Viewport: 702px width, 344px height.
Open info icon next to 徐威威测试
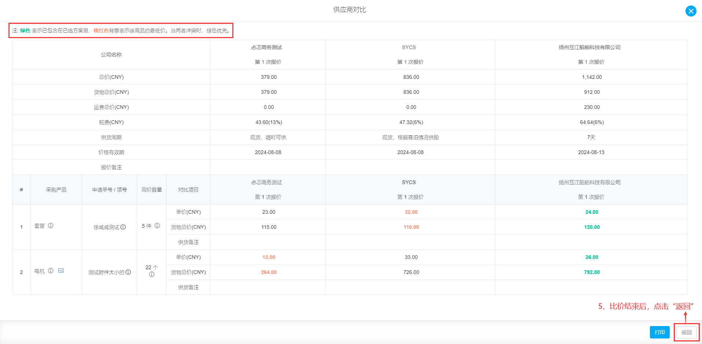tap(123, 227)
